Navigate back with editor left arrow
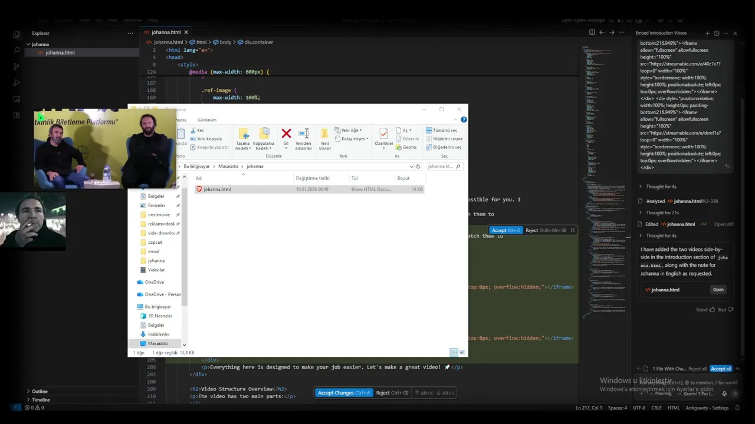 (602, 32)
